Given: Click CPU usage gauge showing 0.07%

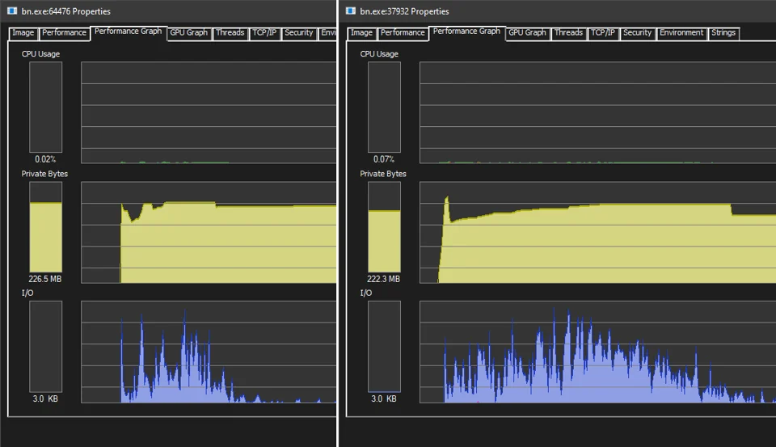Looking at the screenshot, I should click(384, 107).
